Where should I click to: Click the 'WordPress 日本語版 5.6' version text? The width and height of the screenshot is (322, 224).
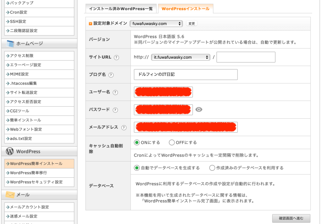pos(159,37)
